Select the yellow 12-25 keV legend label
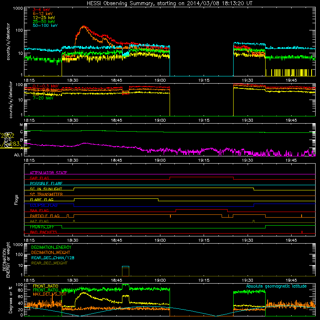Image resolution: width=320 pixels, height=320 pixels. coord(44,18)
